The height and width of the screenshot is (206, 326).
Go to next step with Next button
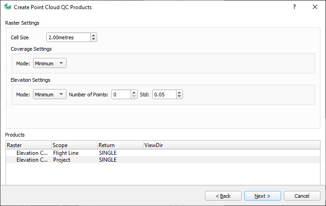coord(262,196)
